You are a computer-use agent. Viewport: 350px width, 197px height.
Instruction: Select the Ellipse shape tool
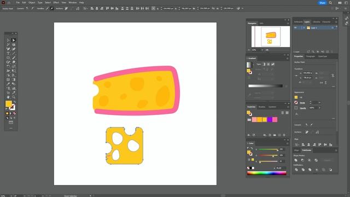[x=8, y=57]
